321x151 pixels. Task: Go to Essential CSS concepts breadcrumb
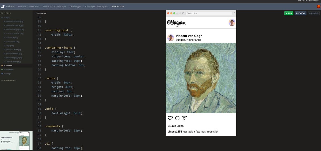click(55, 6)
